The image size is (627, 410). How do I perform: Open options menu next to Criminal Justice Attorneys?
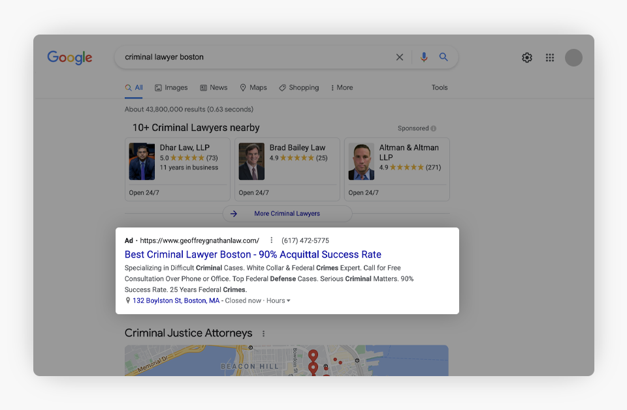point(264,334)
